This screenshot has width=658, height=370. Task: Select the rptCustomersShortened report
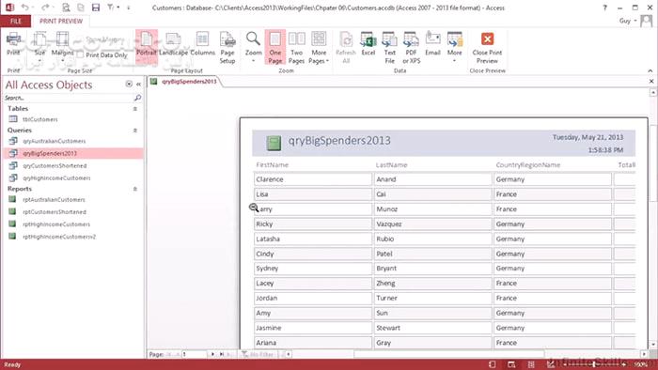(55, 212)
